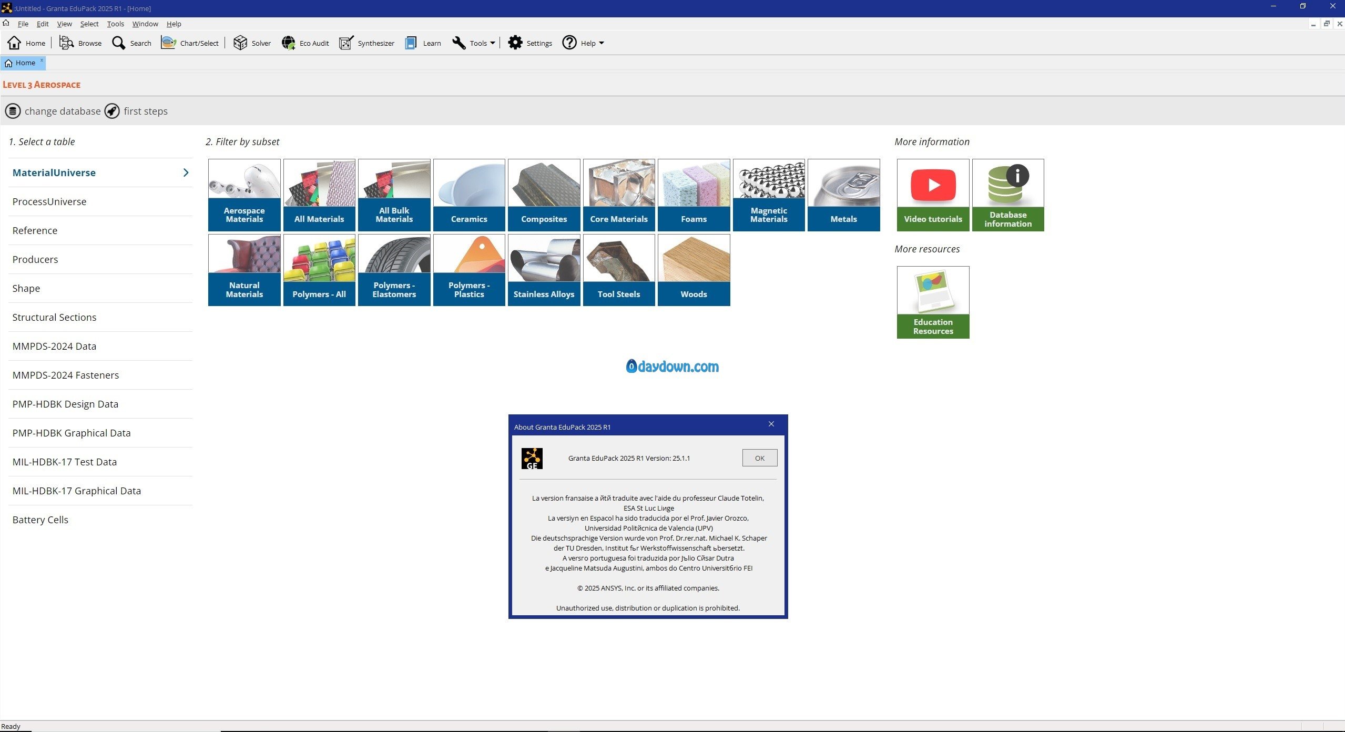This screenshot has height=732, width=1345.
Task: Select PMP-HDBK Design Data
Action: click(100, 404)
